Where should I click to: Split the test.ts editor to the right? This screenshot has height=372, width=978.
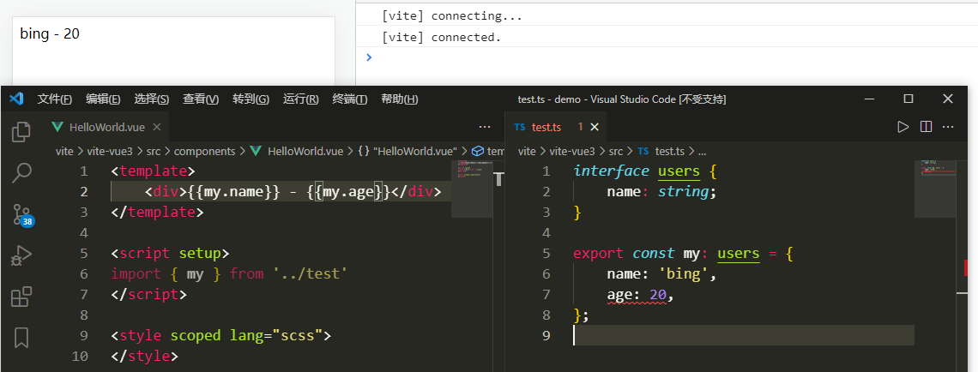pos(926,127)
